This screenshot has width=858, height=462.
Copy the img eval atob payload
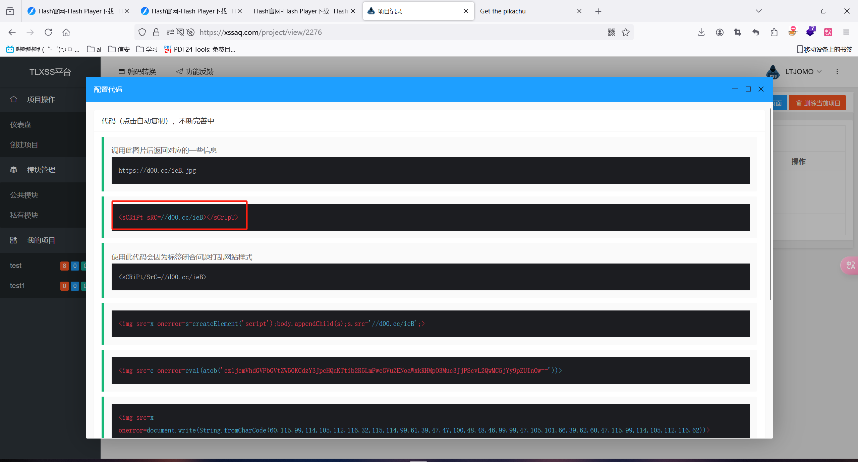coord(431,370)
